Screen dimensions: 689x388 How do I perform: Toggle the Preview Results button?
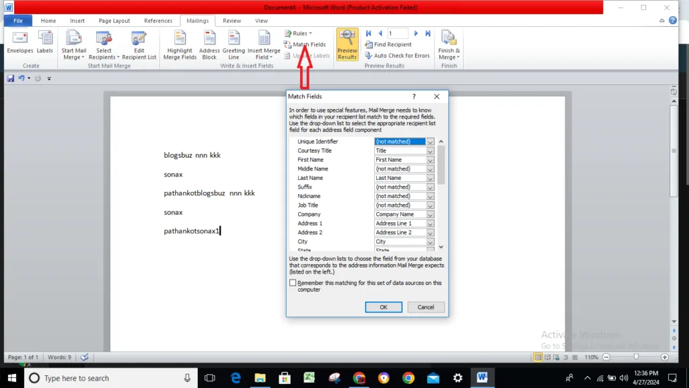[347, 45]
